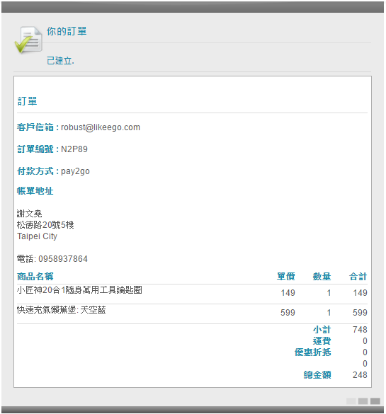Click the address 松德路20號5樓

[x=45, y=224]
